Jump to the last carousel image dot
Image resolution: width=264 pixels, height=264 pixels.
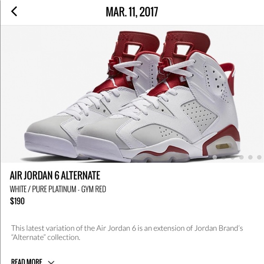click(x=259, y=157)
